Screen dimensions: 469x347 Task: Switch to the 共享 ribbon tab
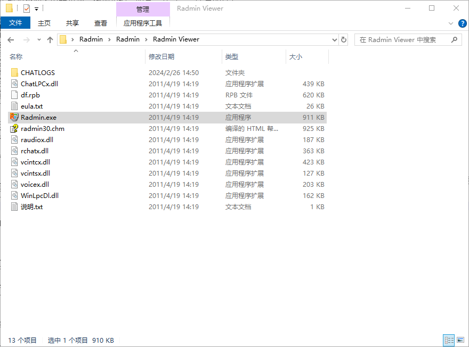click(x=72, y=23)
